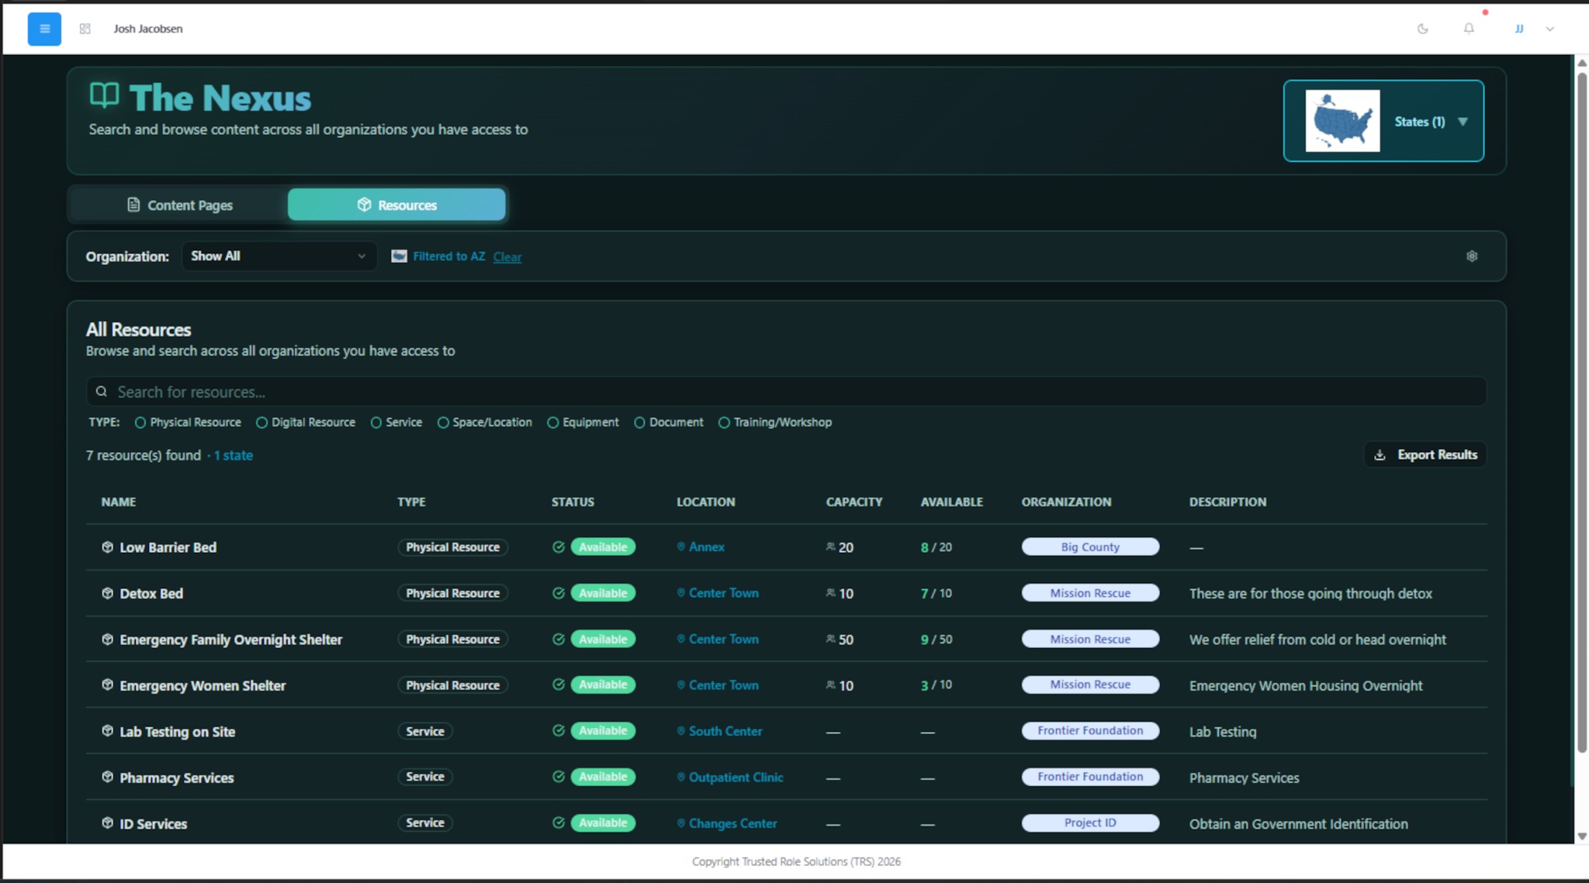The image size is (1589, 883).
Task: Select the Resources tab
Action: [x=396, y=205]
